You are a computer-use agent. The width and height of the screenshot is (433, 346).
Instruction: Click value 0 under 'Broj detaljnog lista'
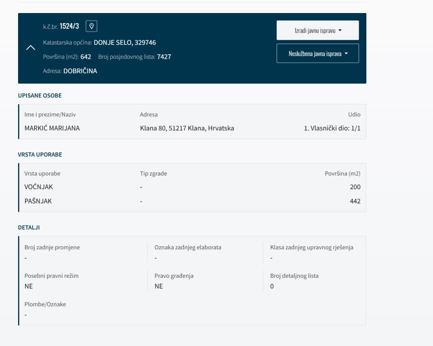[x=272, y=286]
